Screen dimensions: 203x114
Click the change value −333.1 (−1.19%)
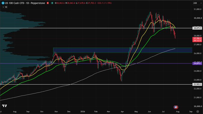[x=104, y=3]
